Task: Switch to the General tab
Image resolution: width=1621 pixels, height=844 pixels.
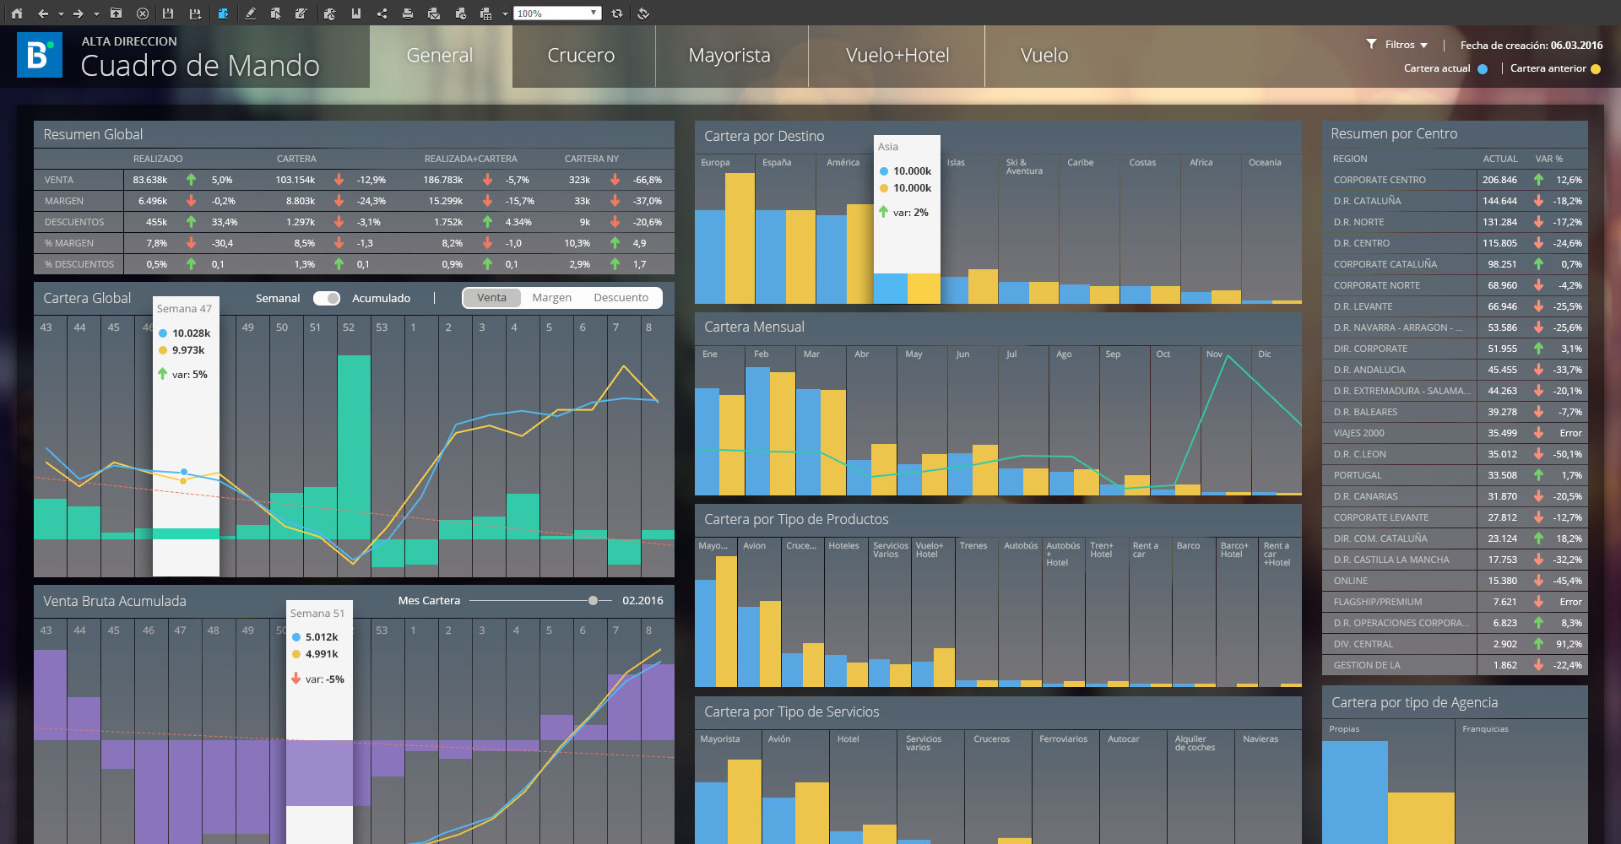Action: click(x=440, y=56)
